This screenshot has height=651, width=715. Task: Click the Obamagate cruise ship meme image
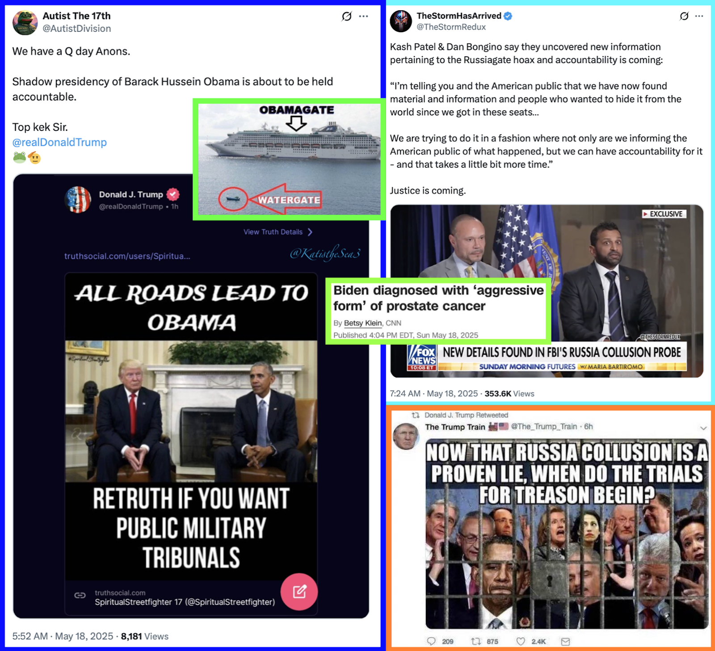click(289, 159)
